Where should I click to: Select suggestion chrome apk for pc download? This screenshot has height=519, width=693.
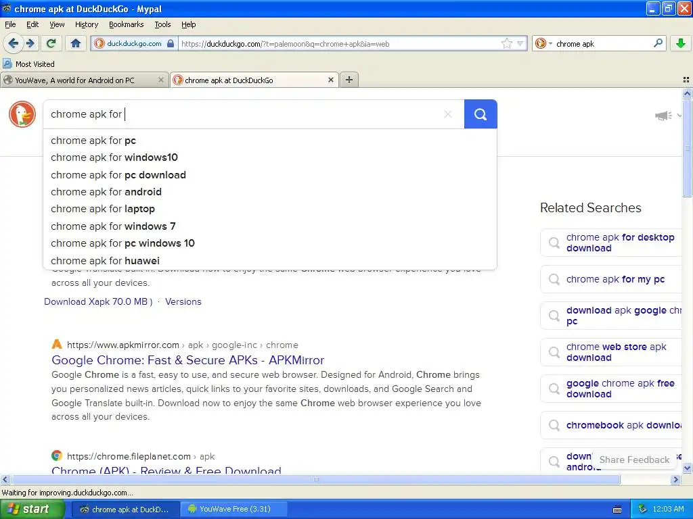pyautogui.click(x=269, y=175)
